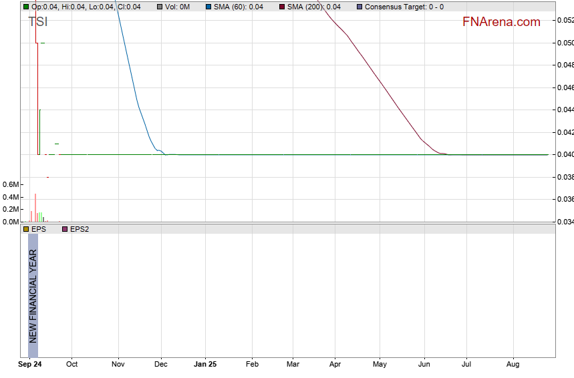
Task: Click the TSI ticker symbol label
Action: pyautogui.click(x=37, y=21)
